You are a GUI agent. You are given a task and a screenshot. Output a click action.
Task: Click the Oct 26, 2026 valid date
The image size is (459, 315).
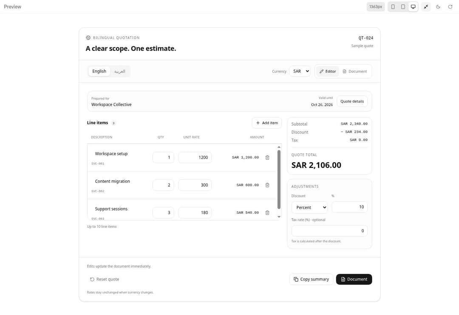coord(322,105)
